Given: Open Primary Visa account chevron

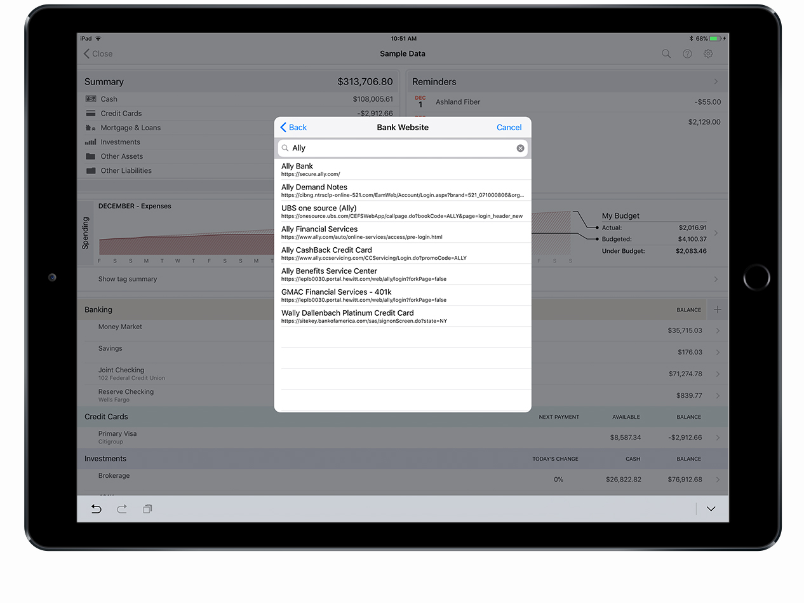Looking at the screenshot, I should [x=718, y=437].
